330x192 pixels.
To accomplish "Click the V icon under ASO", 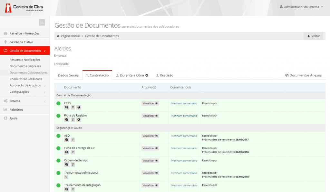I will [73, 140].
